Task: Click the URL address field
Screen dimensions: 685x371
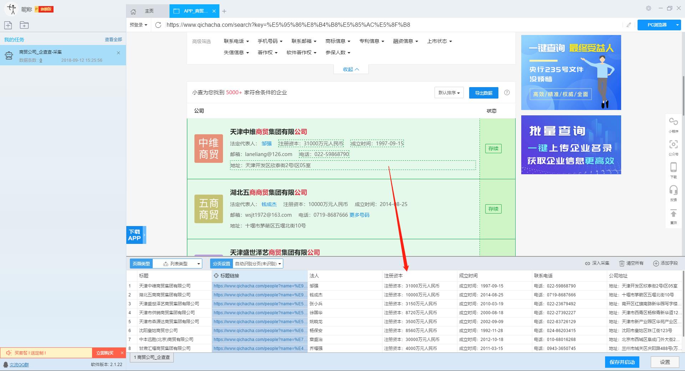Action: [x=394, y=25]
